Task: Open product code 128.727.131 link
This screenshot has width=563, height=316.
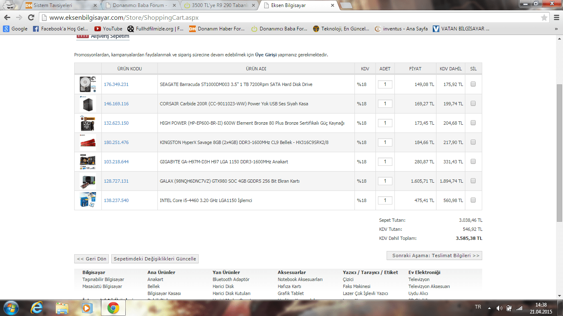Action: (x=116, y=181)
